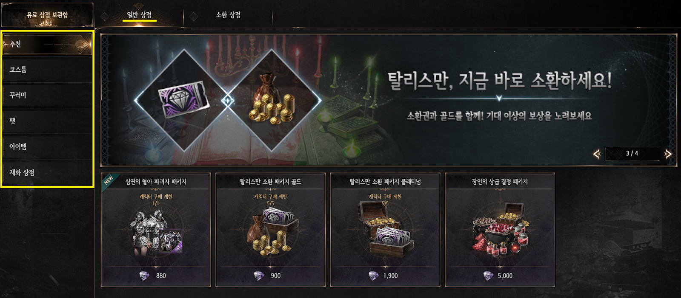Switch to the 일반 상점 tab

pos(139,15)
